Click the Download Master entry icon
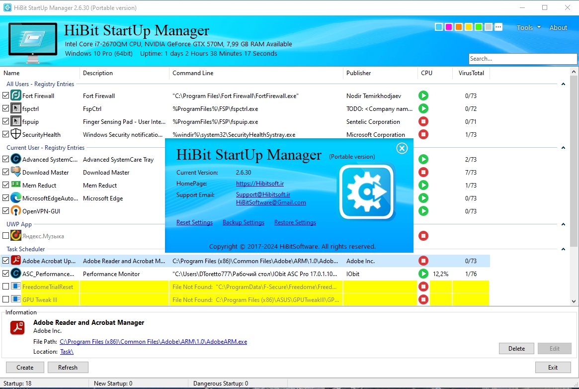Image resolution: width=579 pixels, height=389 pixels. pyautogui.click(x=15, y=172)
